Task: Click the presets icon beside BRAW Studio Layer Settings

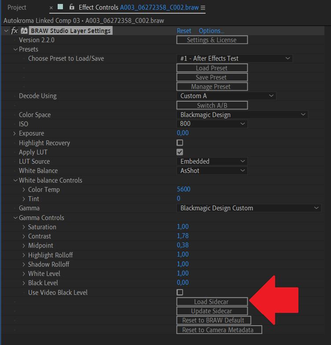Action: tap(24, 31)
